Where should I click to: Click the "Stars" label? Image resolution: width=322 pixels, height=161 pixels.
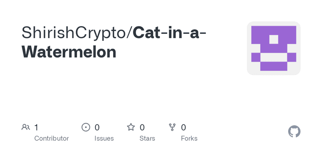click(147, 138)
